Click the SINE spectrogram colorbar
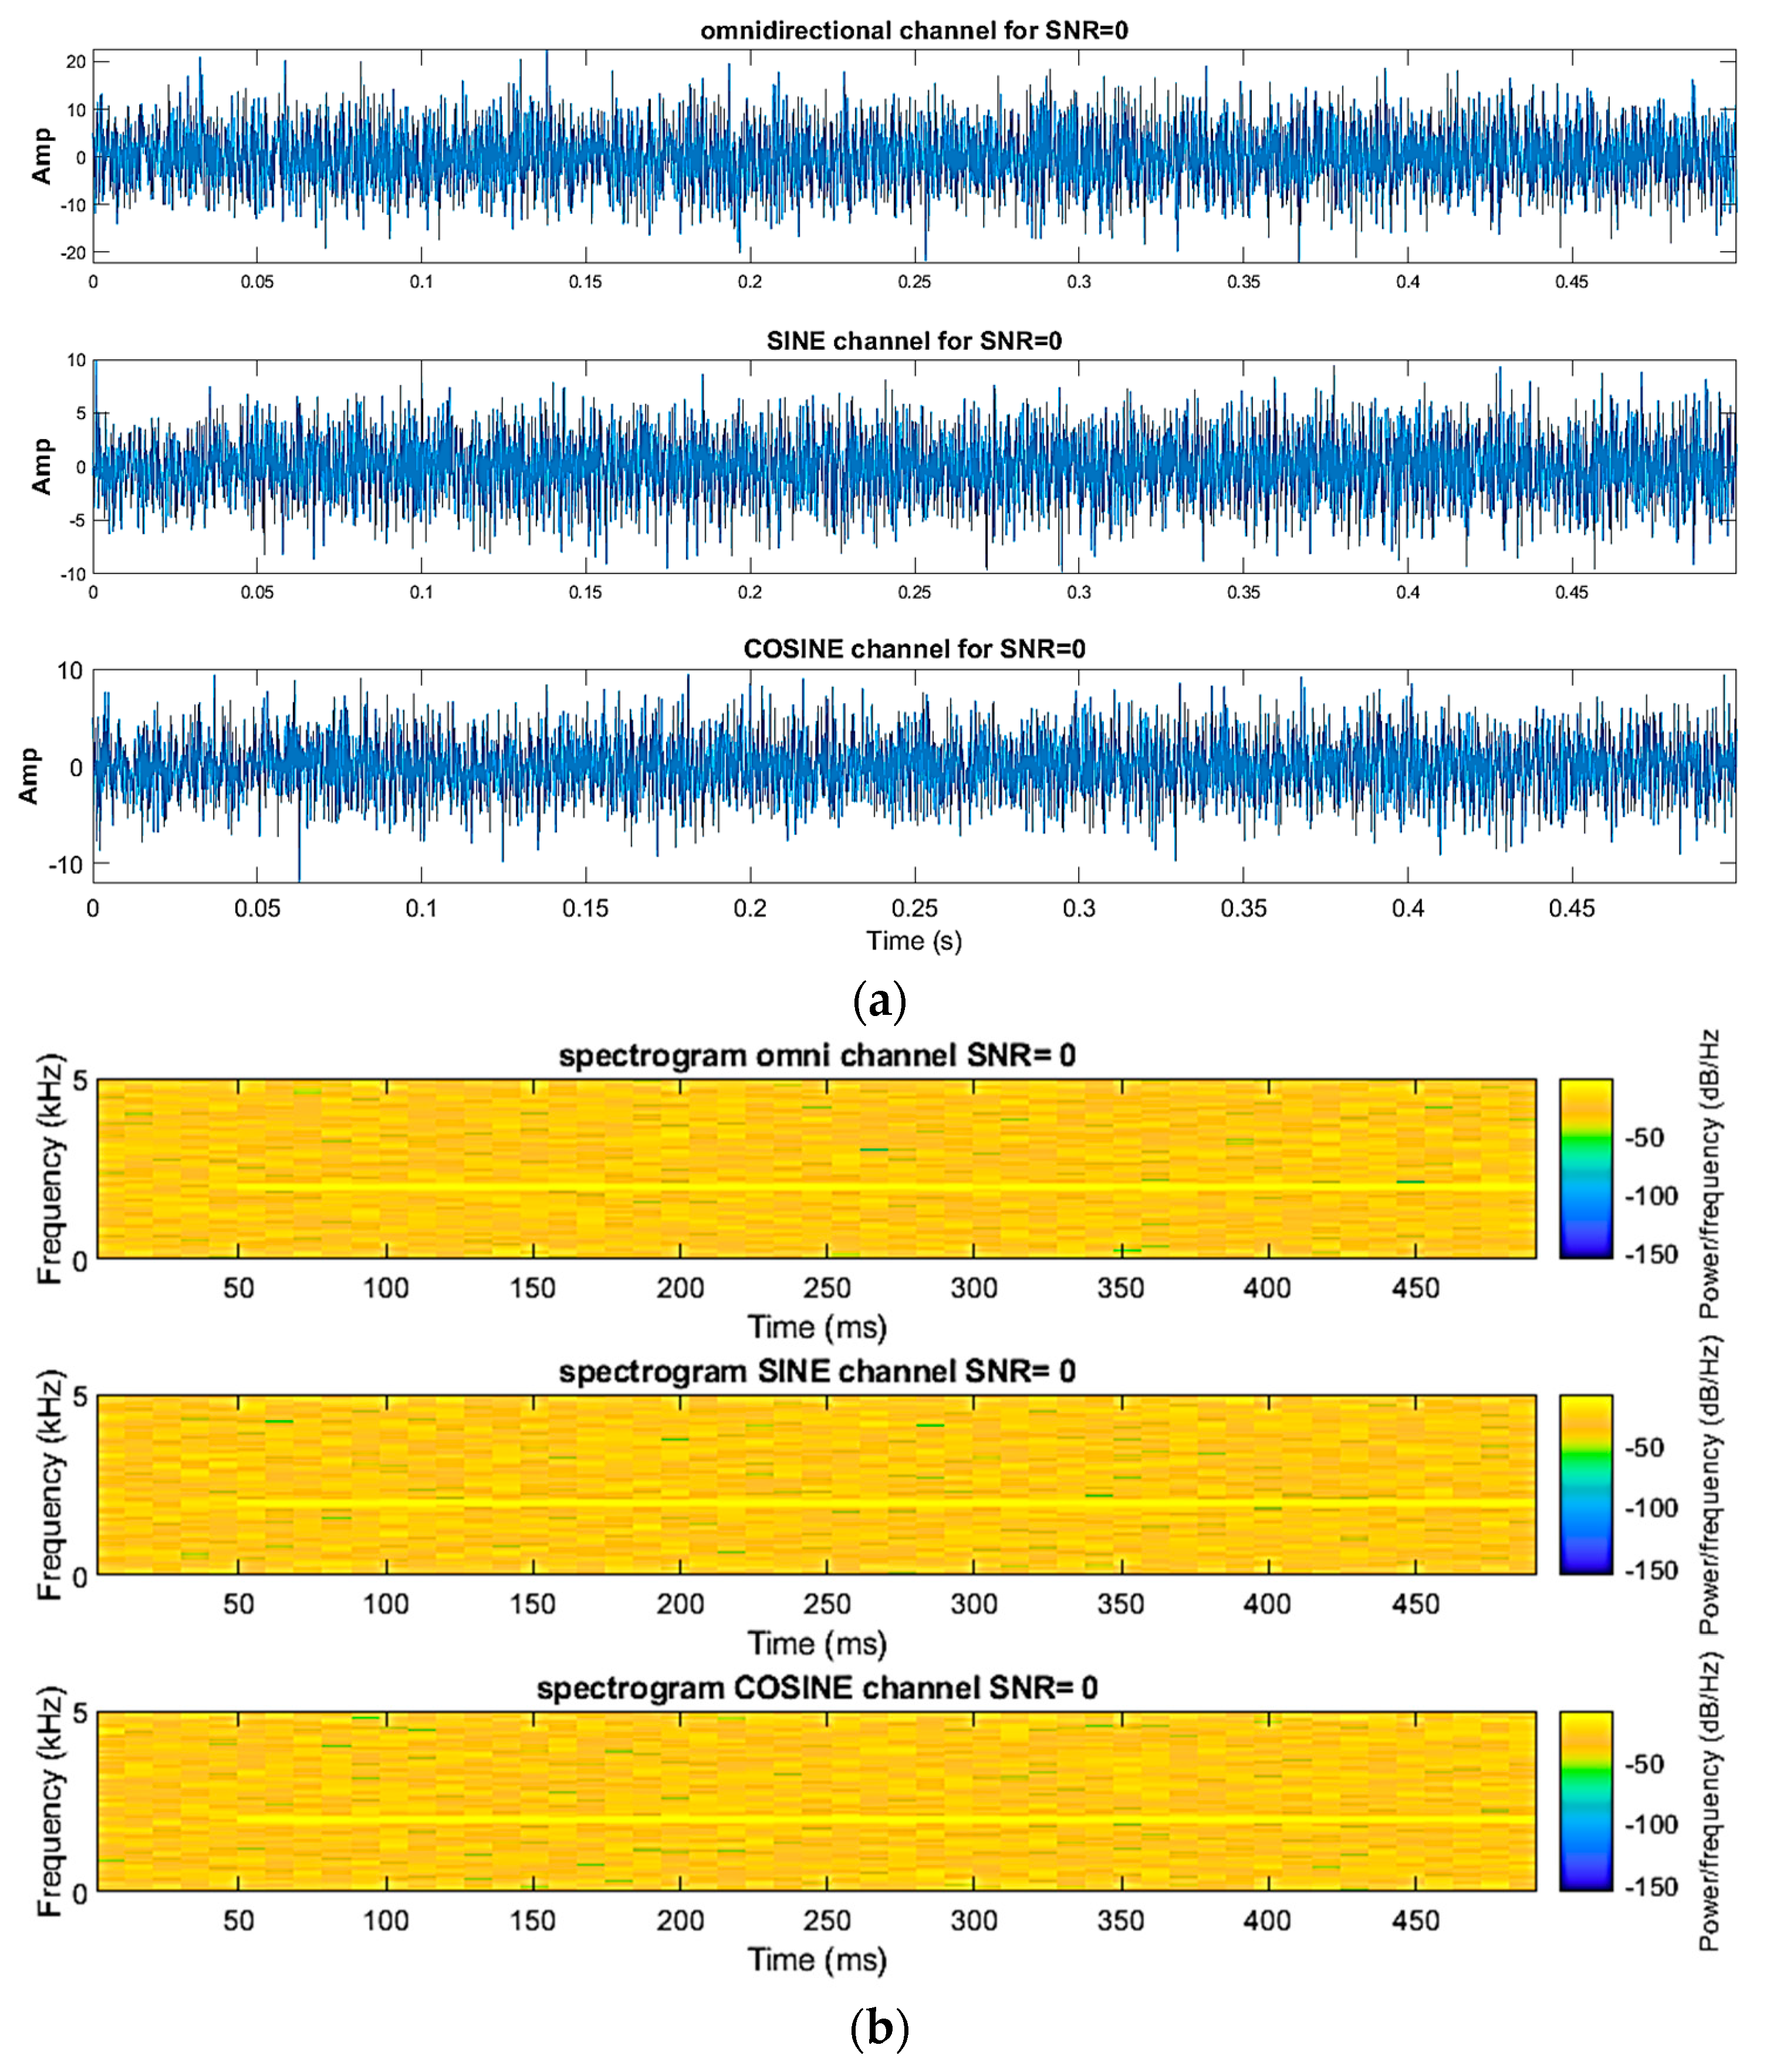Viewport: 1767px width, 2072px height. pos(1585,1484)
